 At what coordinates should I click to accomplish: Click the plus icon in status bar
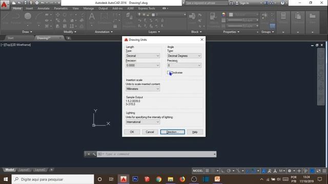coord(299,171)
